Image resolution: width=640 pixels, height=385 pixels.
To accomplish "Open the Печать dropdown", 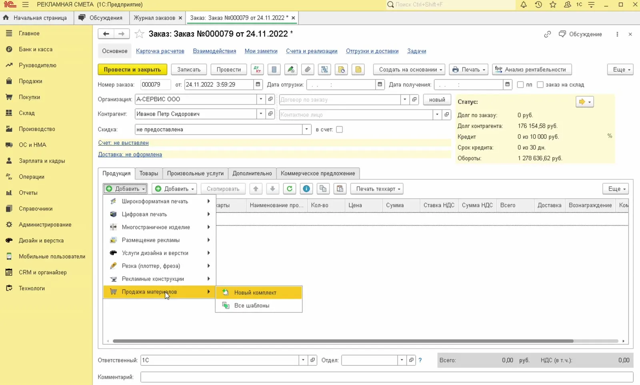I will pos(468,69).
